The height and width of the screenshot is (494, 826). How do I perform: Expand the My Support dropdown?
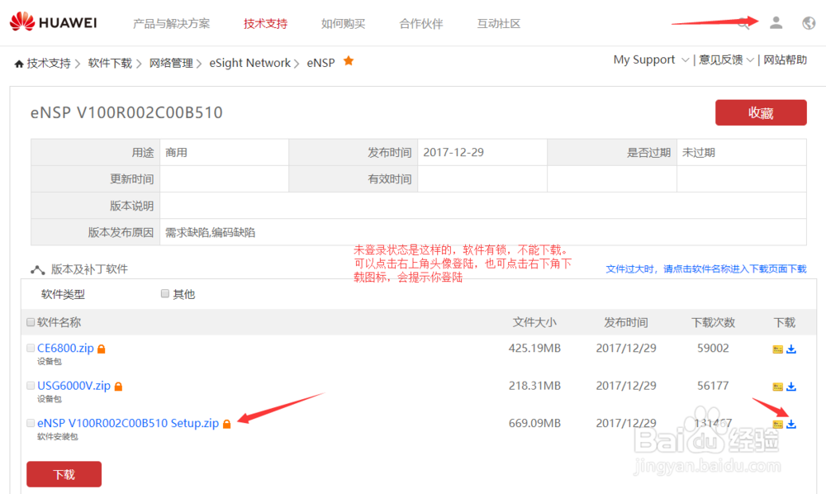649,59
